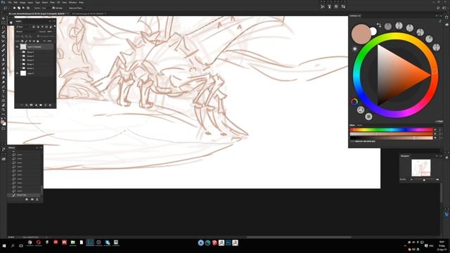Image resolution: width=450 pixels, height=253 pixels.
Task: Open the layer filter kind dropdown
Action: pos(23,27)
